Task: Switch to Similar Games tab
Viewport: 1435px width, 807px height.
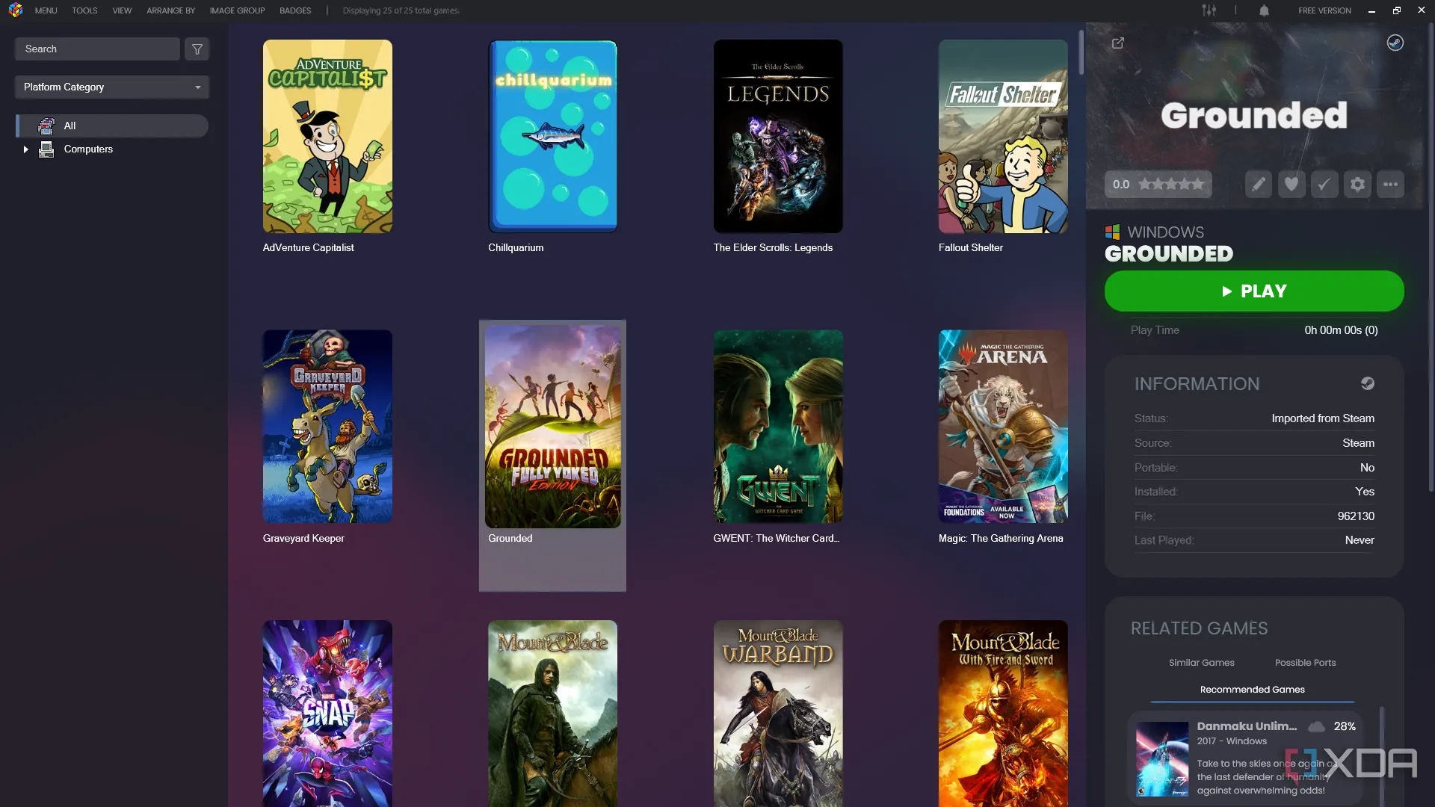Action: [x=1202, y=663]
